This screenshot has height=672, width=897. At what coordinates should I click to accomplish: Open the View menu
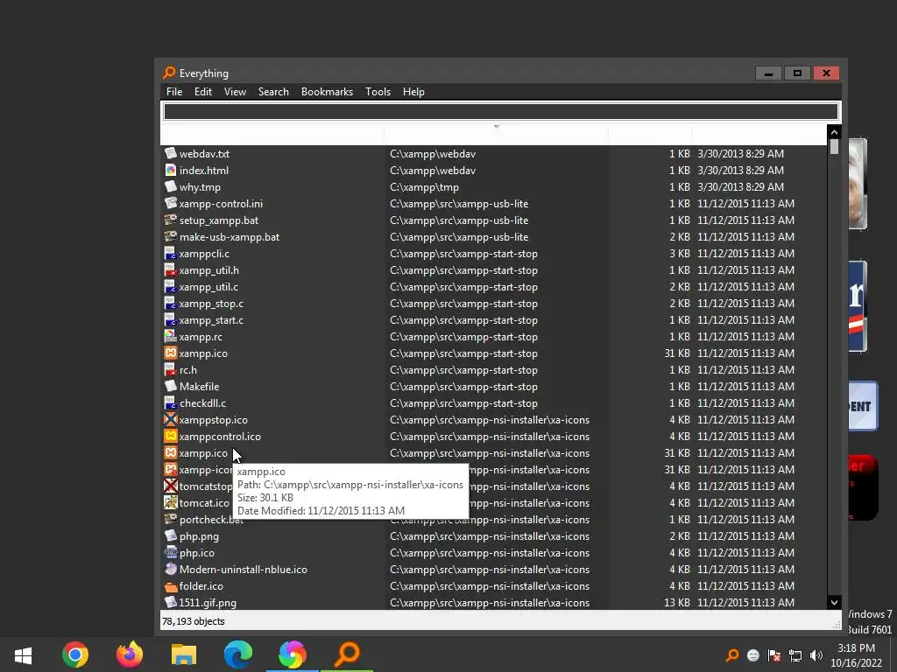(x=235, y=91)
